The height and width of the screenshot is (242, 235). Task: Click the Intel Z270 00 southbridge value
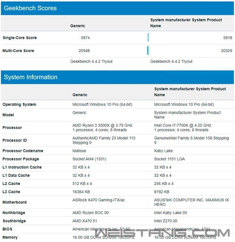coord(166,221)
